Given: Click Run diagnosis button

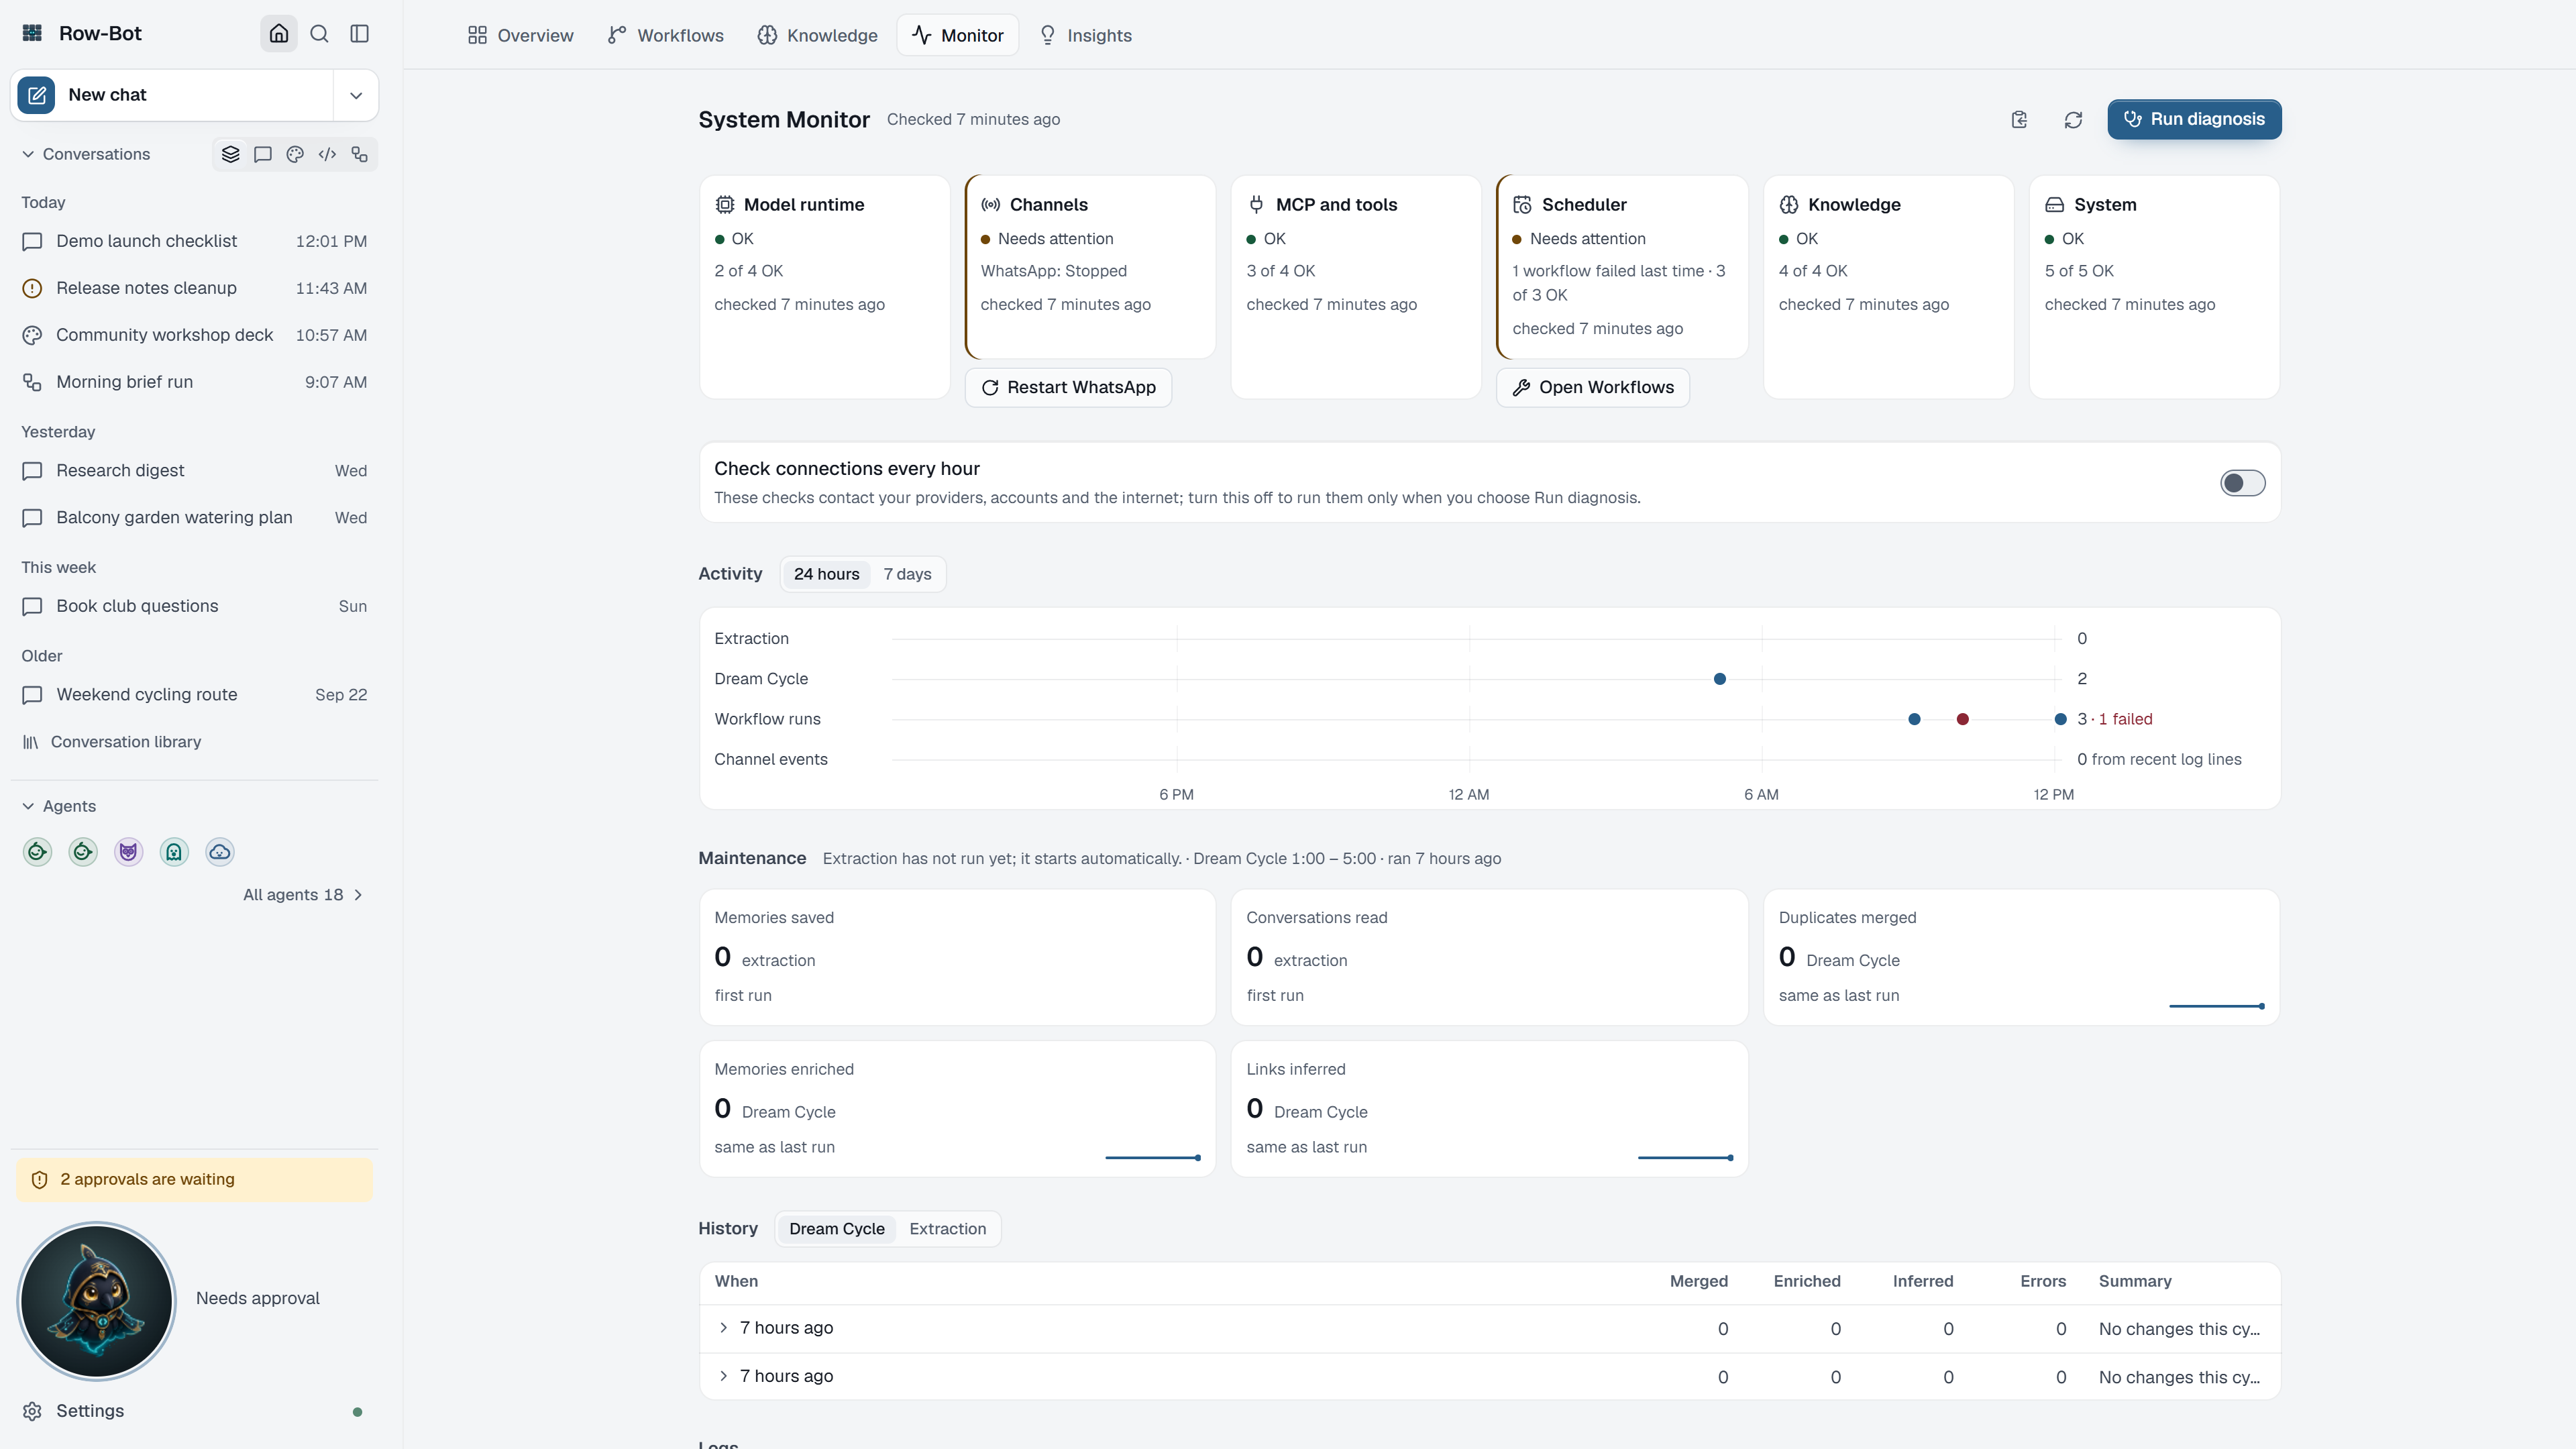Looking at the screenshot, I should (x=2194, y=119).
